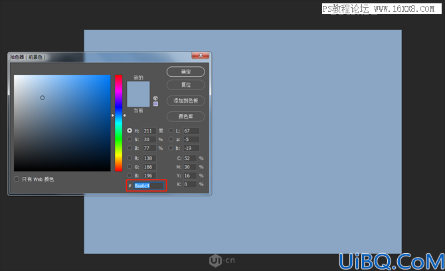445x271 pixels.
Task: Close the color picker dialog
Action: 201,55
